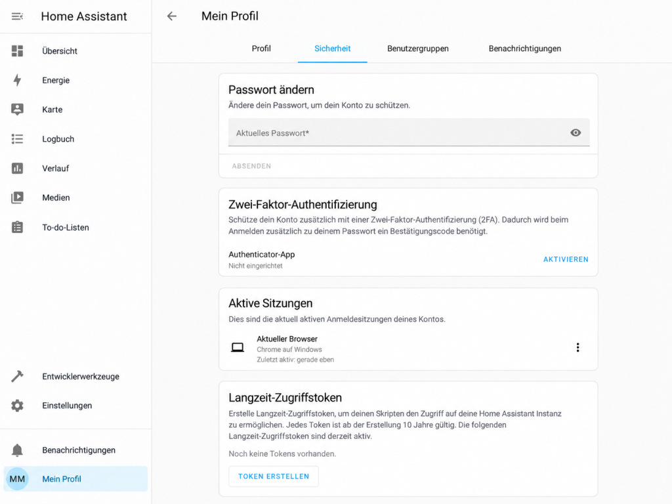Open Entwicklerwerkzeuge hammer icon
The height and width of the screenshot is (504, 672).
pyautogui.click(x=17, y=376)
